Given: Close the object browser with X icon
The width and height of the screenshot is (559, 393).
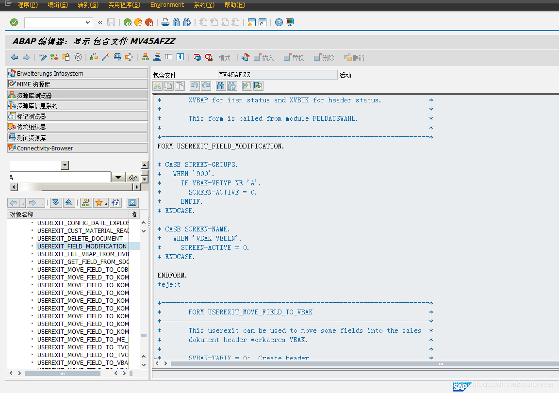Looking at the screenshot, I should (132, 202).
